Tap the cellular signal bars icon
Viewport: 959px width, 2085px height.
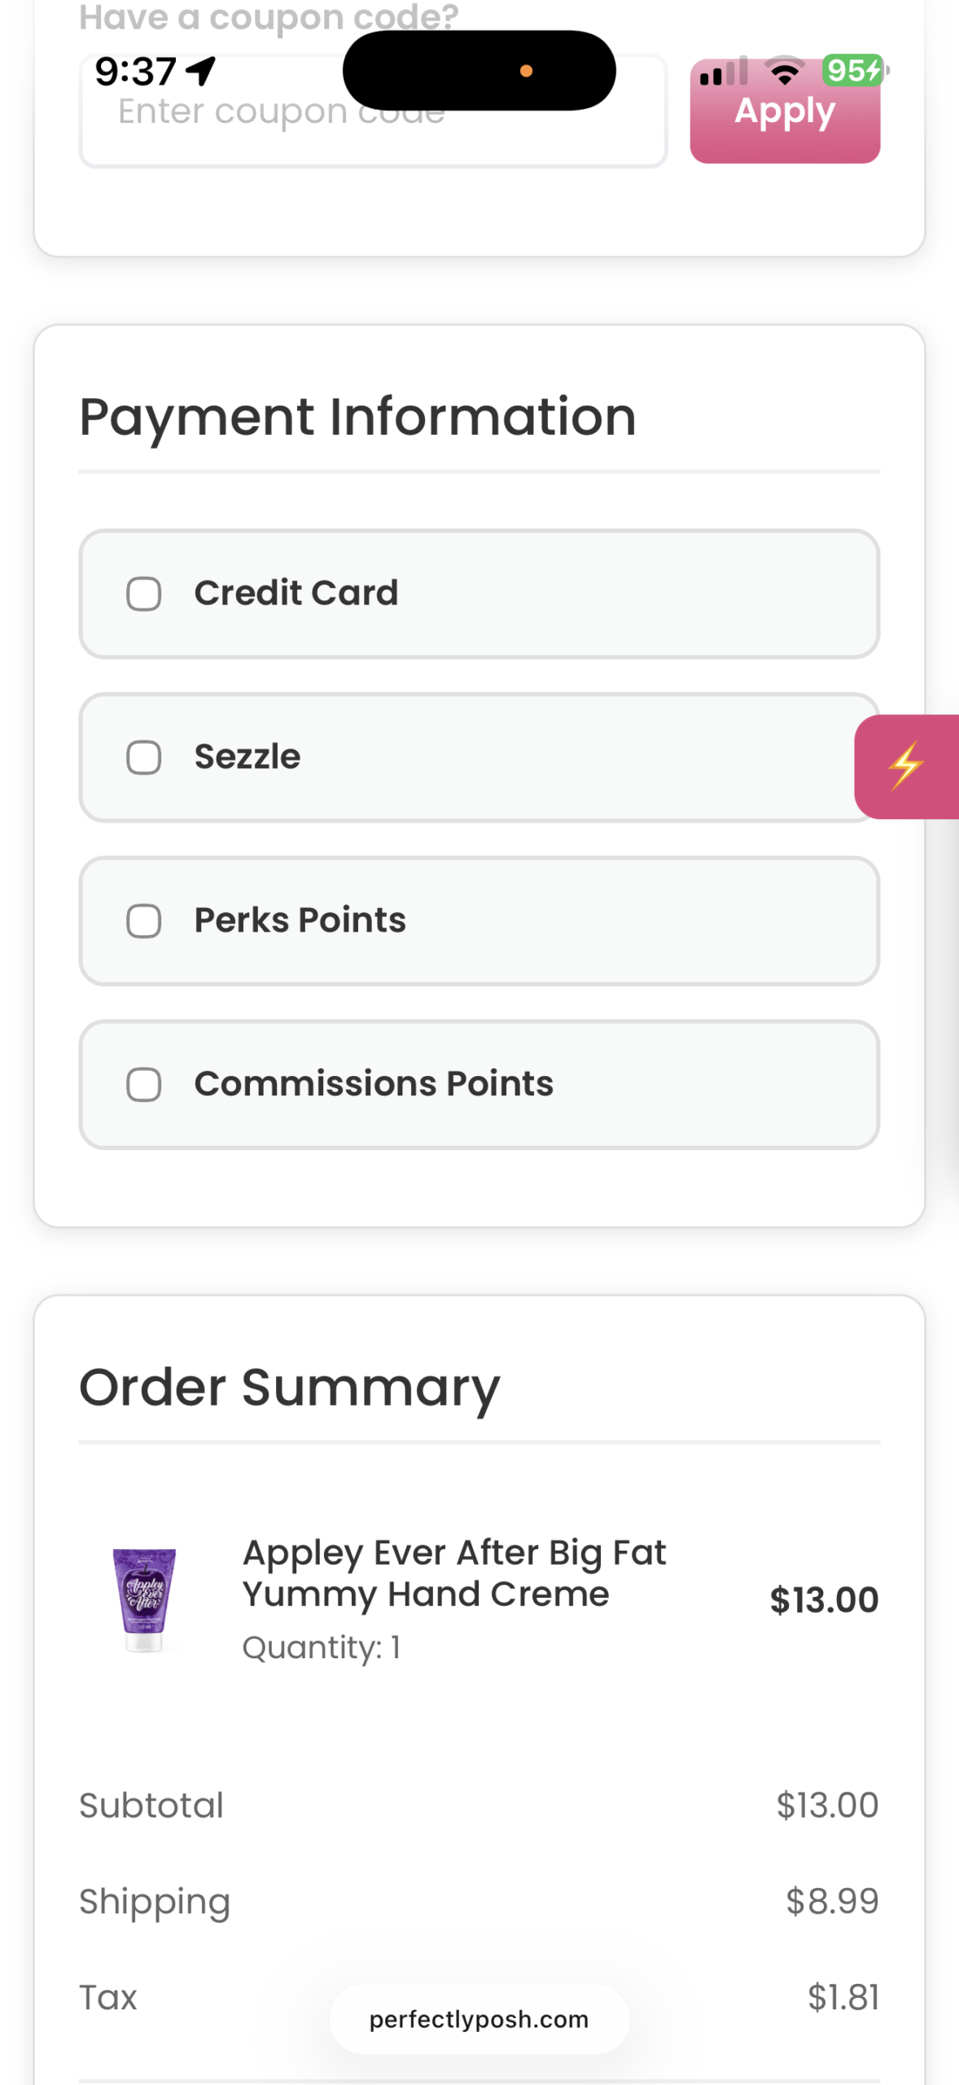coord(724,72)
